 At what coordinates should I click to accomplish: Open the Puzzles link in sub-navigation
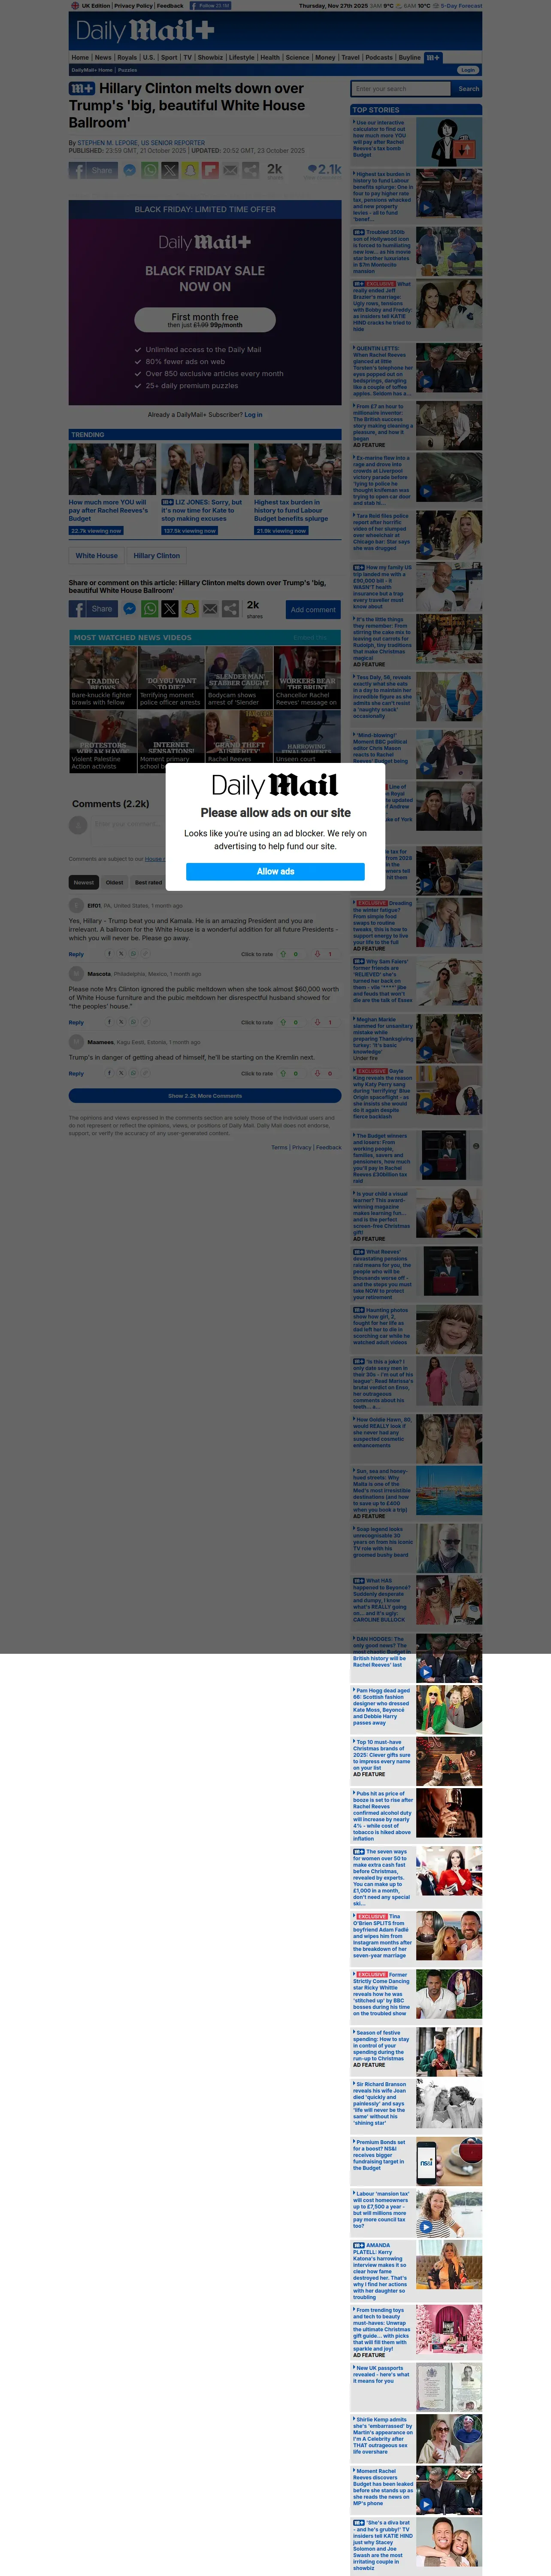pos(127,70)
